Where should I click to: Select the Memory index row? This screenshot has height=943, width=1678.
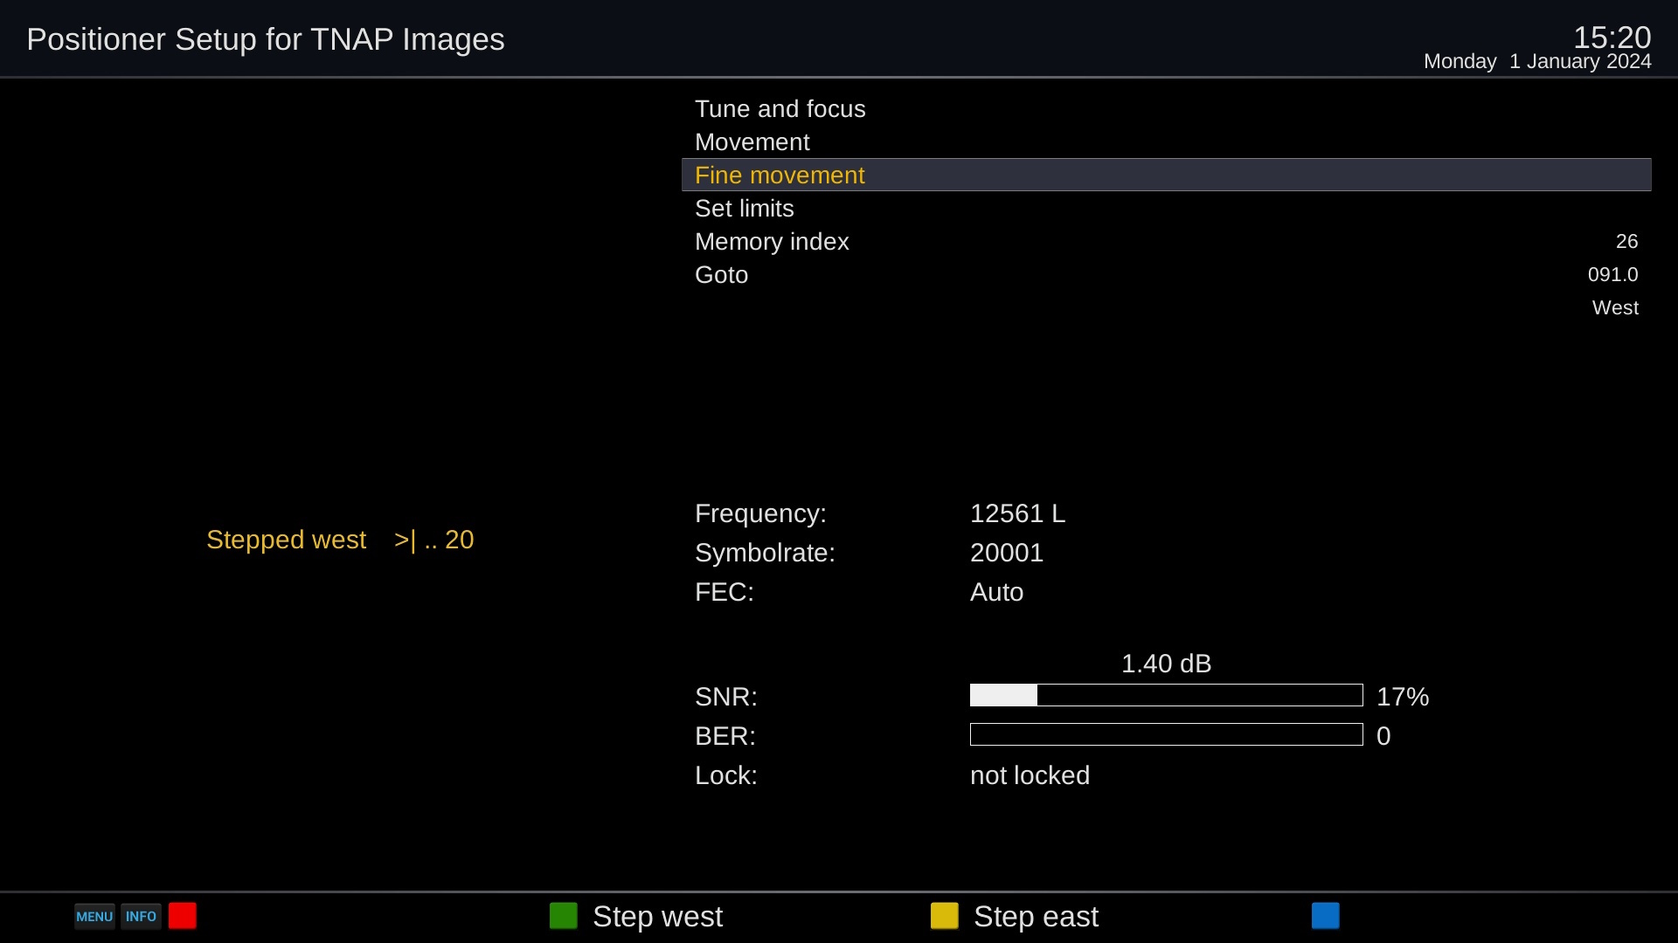pos(1167,241)
